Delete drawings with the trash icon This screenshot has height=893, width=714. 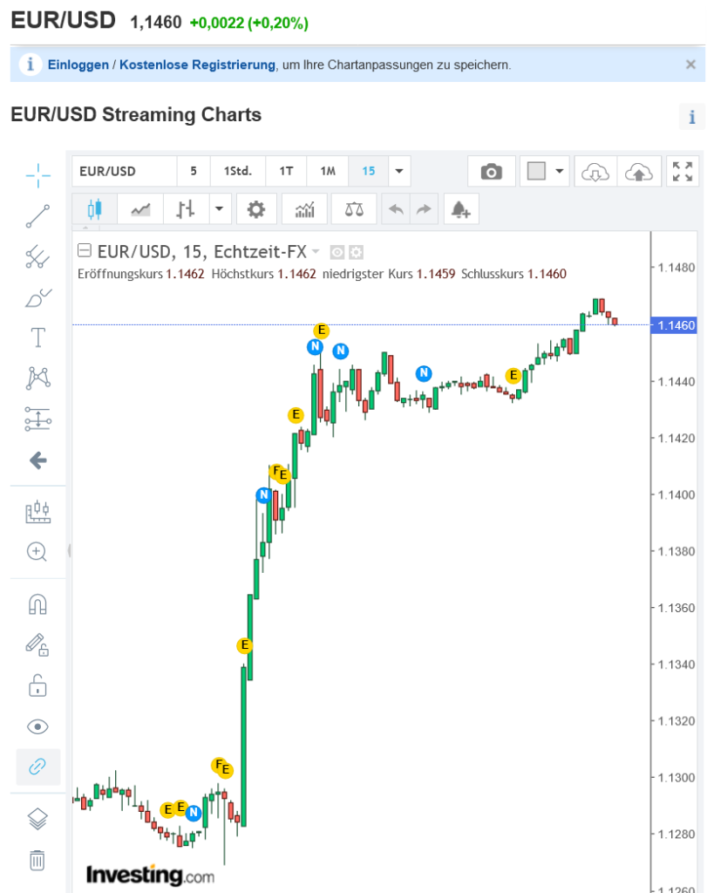(x=37, y=860)
